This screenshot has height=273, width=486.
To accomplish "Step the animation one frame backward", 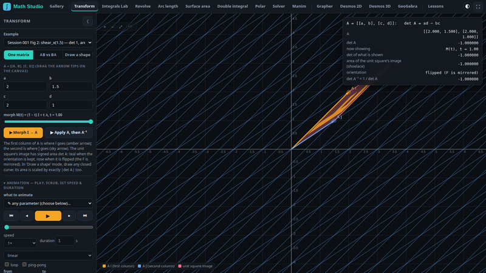I will (27, 216).
